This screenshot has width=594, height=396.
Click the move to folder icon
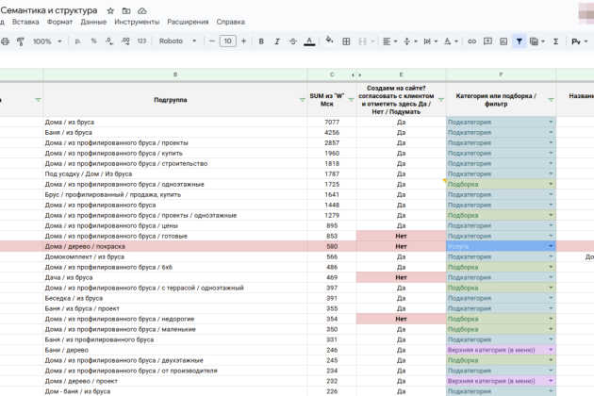(126, 9)
